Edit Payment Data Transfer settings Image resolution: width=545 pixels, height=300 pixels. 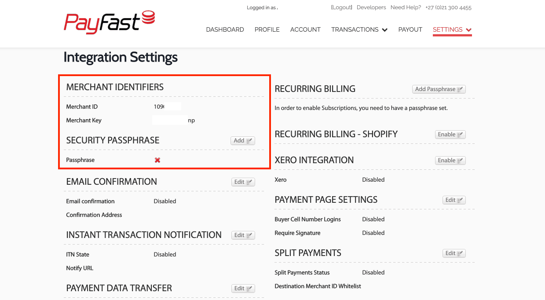tap(243, 289)
